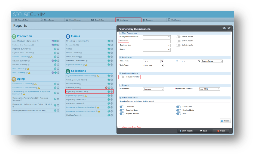Click the Aging section icon
The width and height of the screenshot is (255, 156).
pyautogui.click(x=14, y=79)
